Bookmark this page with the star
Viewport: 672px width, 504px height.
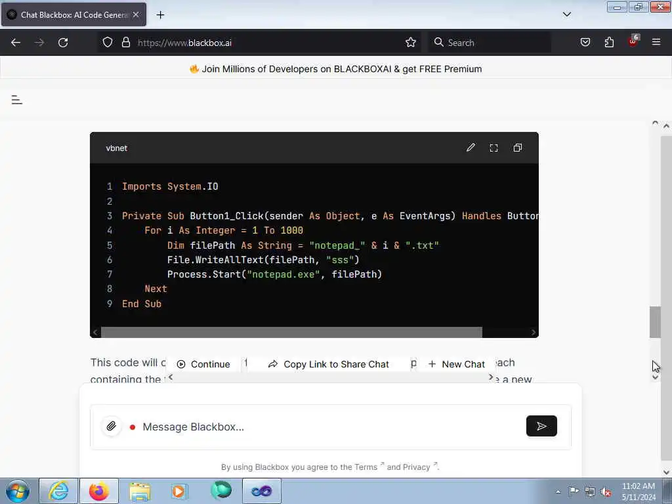click(411, 43)
